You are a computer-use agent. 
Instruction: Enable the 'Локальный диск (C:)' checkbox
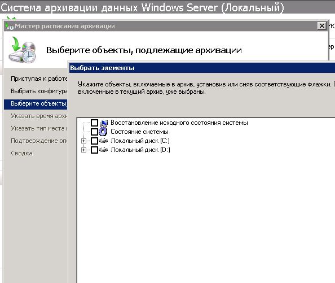coord(94,141)
